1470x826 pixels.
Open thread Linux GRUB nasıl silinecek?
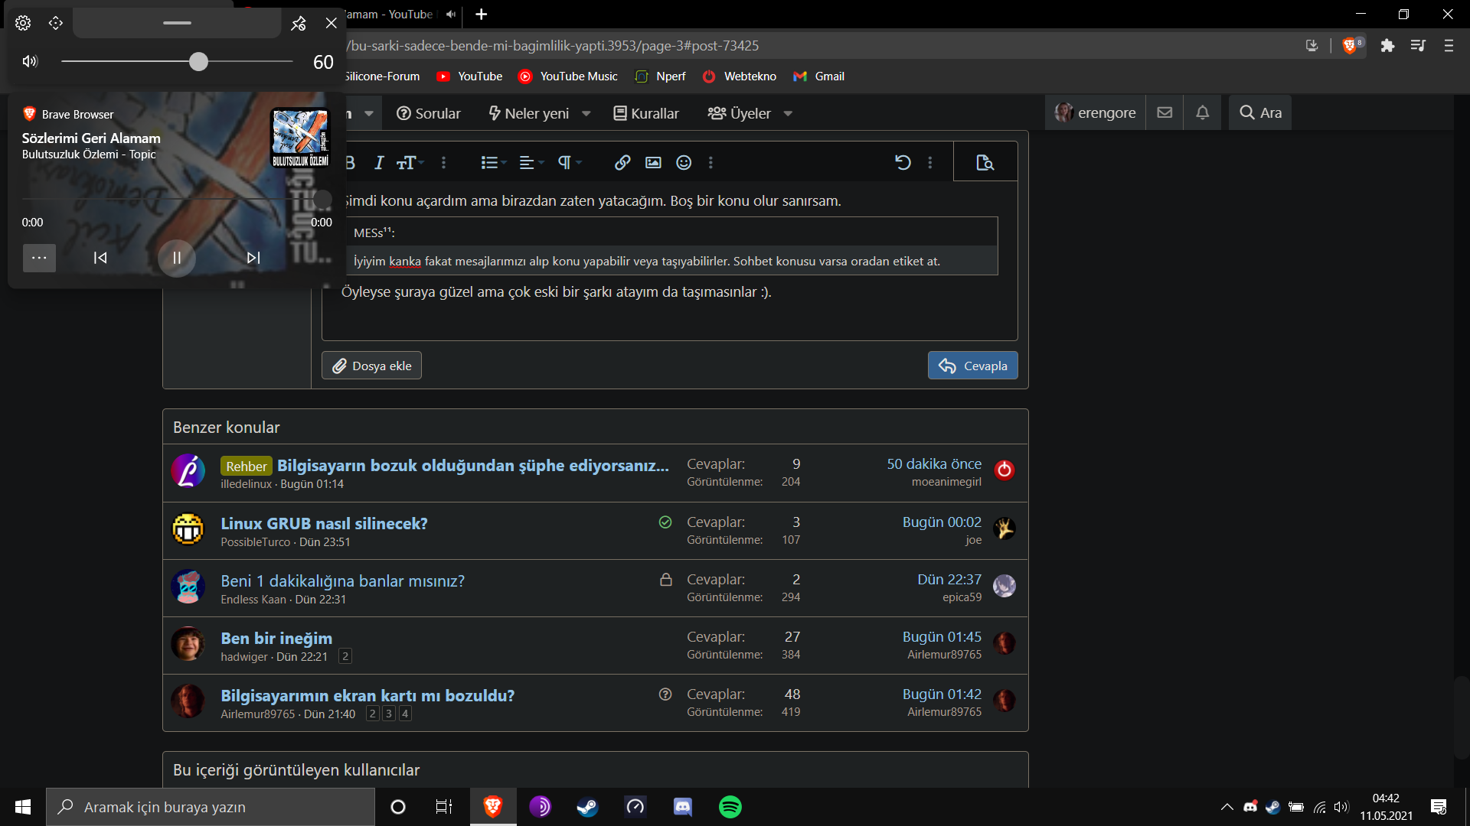point(324,523)
